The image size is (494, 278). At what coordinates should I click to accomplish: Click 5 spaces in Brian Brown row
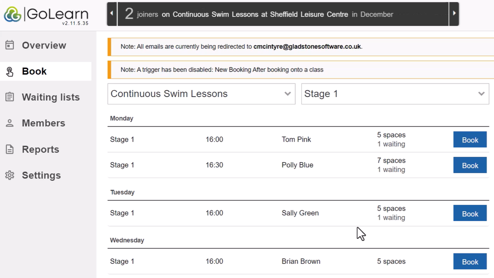click(391, 262)
